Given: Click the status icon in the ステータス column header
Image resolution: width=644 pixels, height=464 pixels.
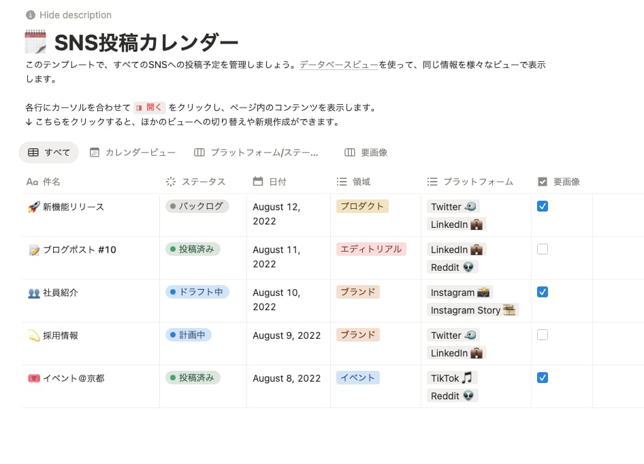Looking at the screenshot, I should pyautogui.click(x=170, y=182).
